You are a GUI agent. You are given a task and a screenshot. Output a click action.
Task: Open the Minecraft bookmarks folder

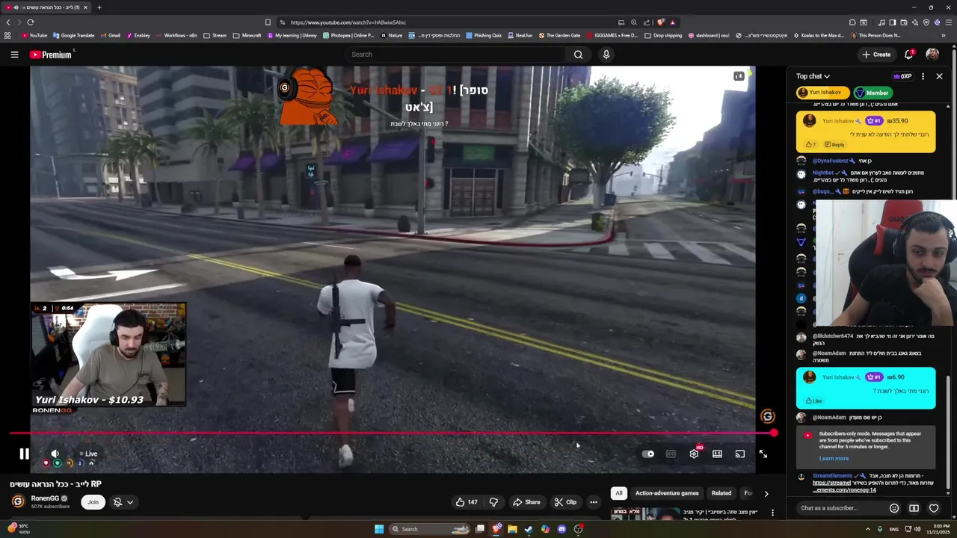click(247, 35)
